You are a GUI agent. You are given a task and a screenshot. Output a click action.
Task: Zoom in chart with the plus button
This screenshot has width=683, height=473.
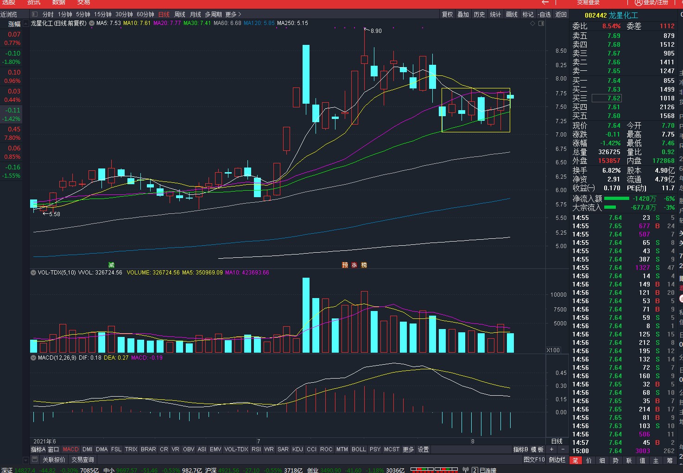coord(552,449)
